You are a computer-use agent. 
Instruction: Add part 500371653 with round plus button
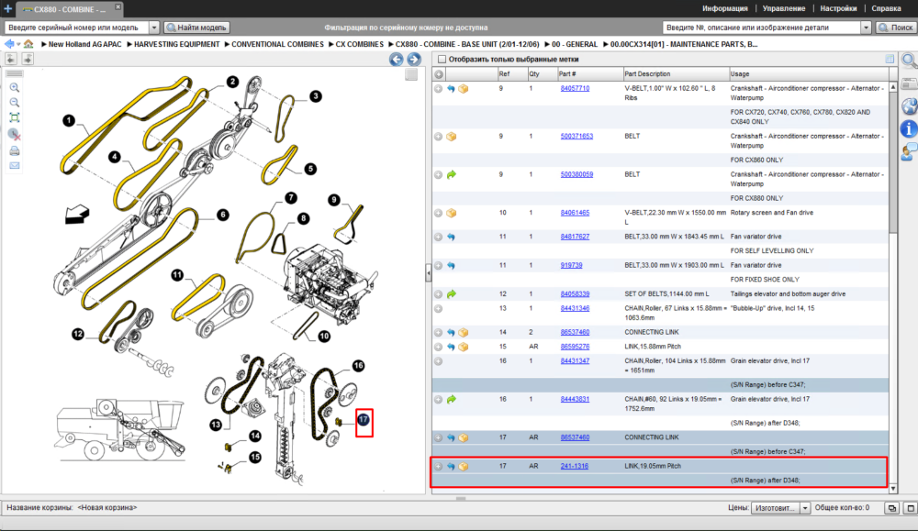point(439,137)
